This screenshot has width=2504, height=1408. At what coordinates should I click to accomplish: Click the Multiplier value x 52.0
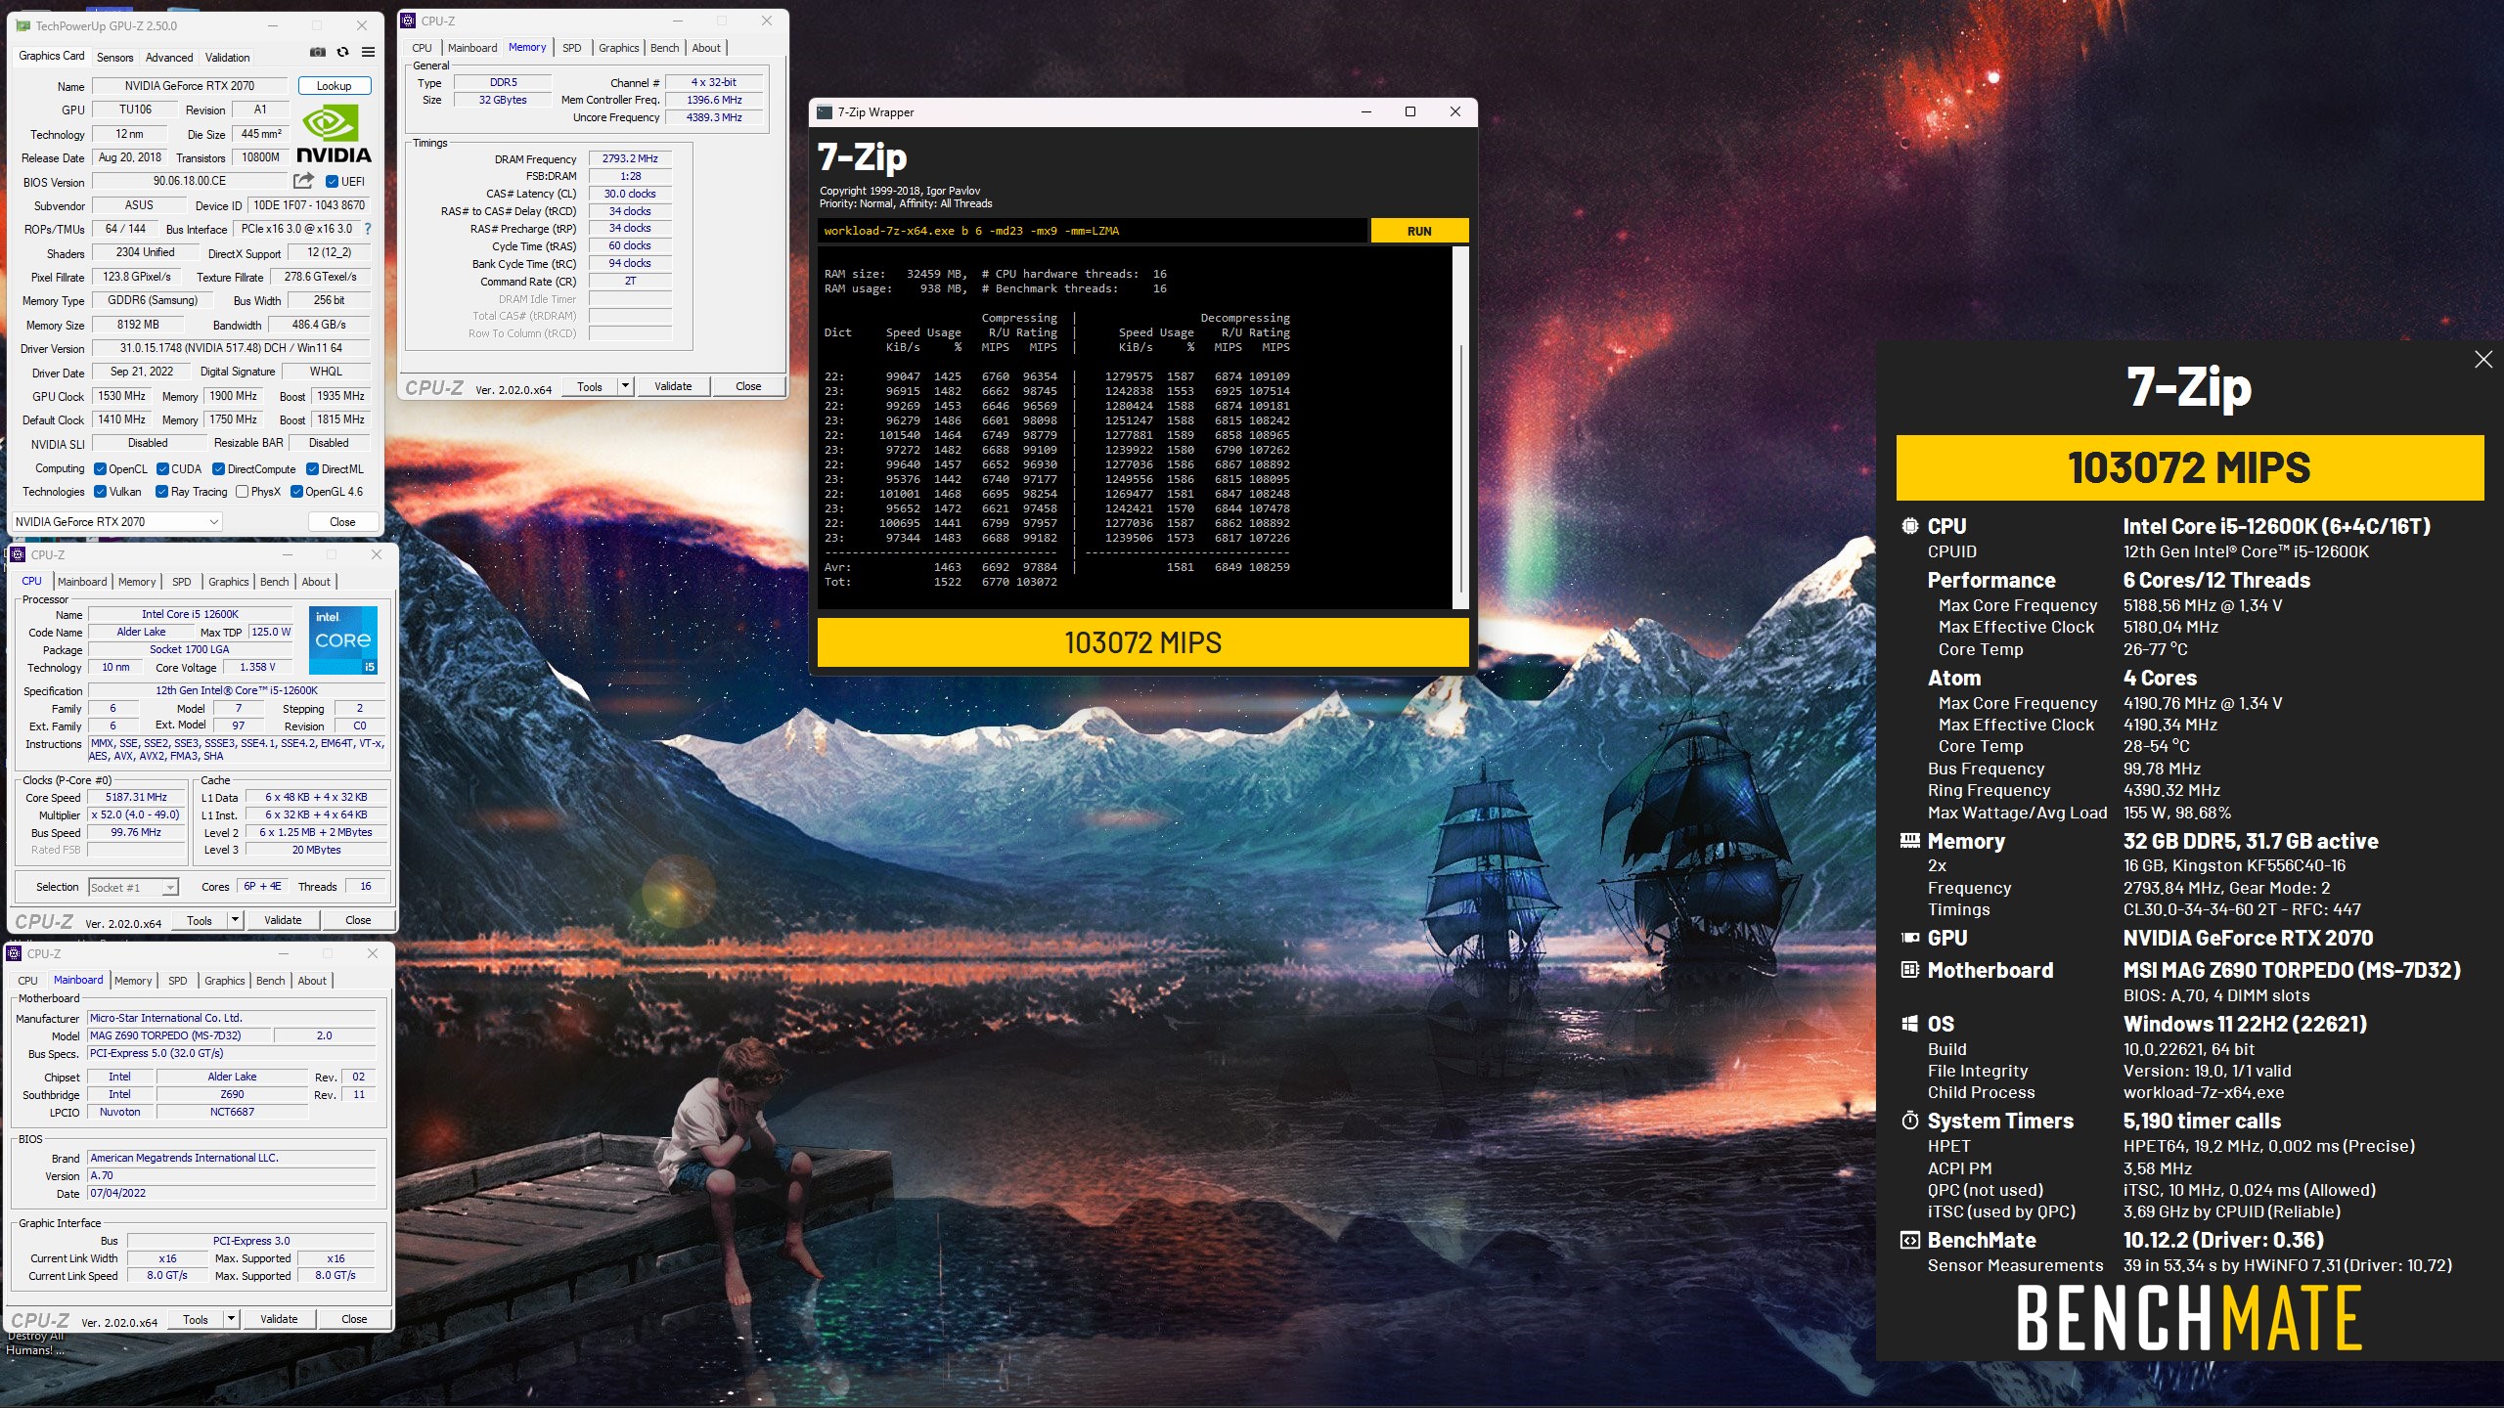tap(137, 814)
